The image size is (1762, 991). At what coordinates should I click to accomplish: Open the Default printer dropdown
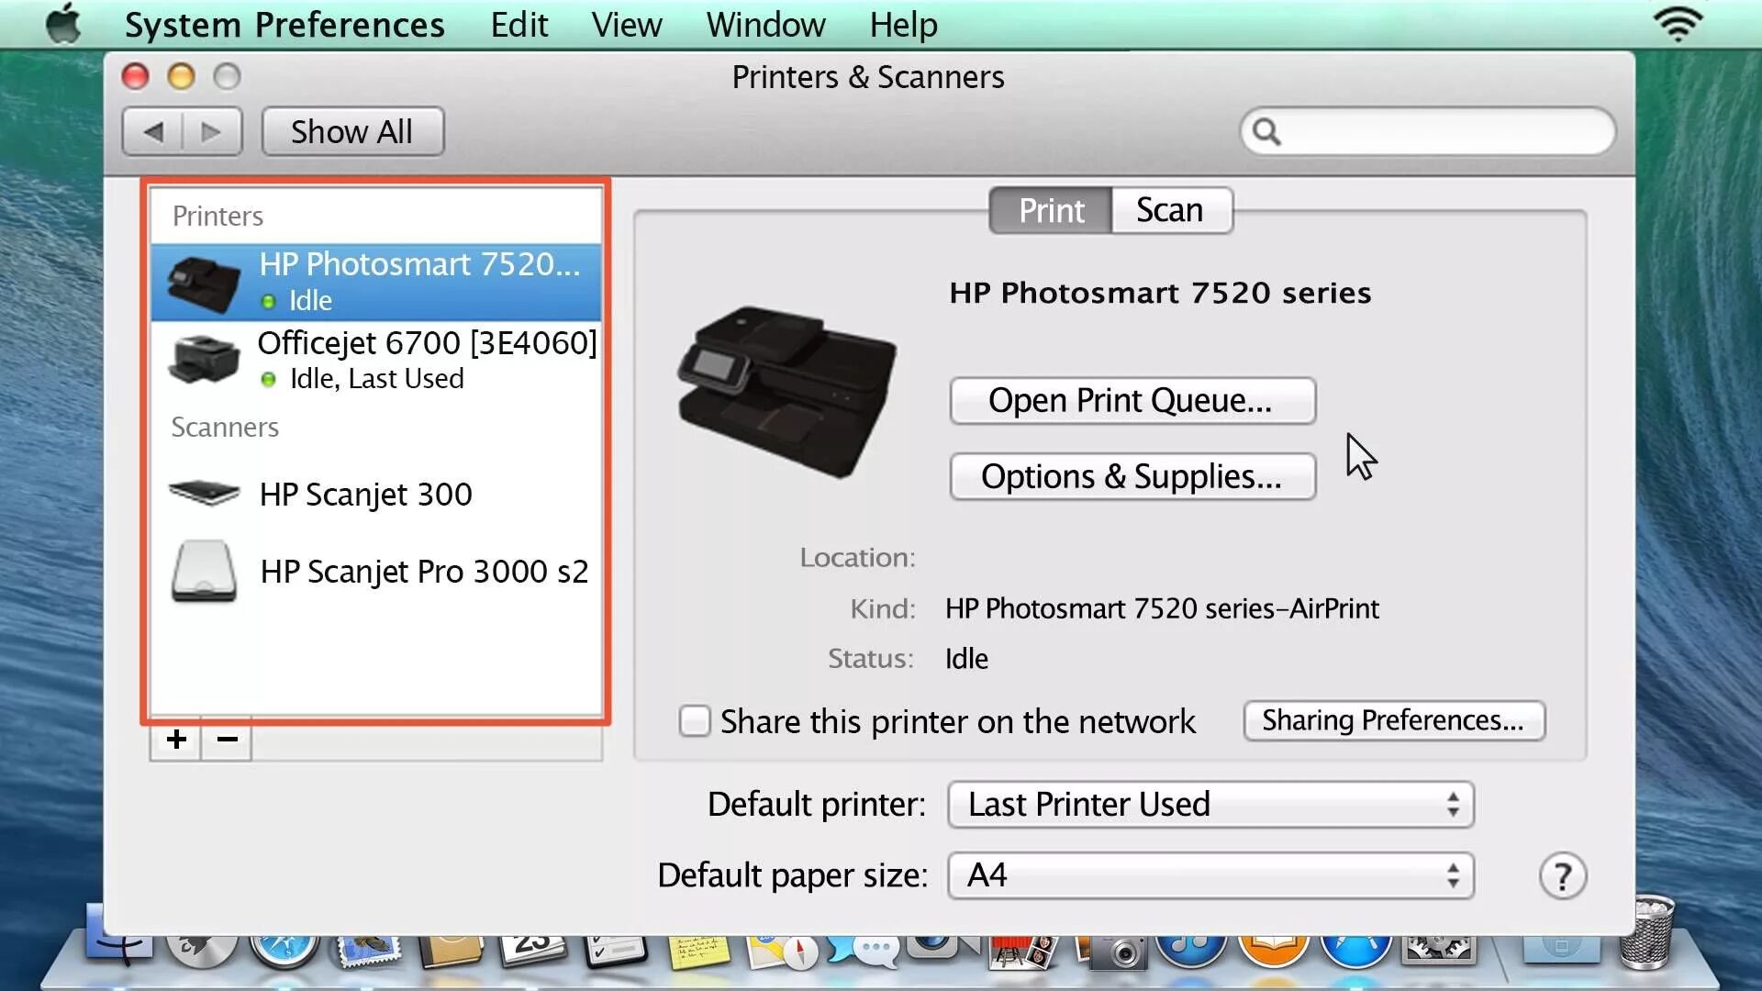tap(1210, 805)
